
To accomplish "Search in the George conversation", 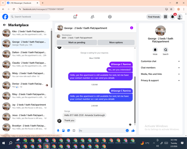I will (166, 50).
